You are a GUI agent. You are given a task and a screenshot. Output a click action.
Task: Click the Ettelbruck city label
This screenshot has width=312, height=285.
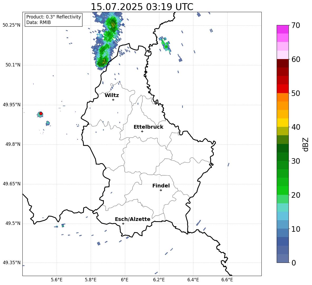[148, 127]
